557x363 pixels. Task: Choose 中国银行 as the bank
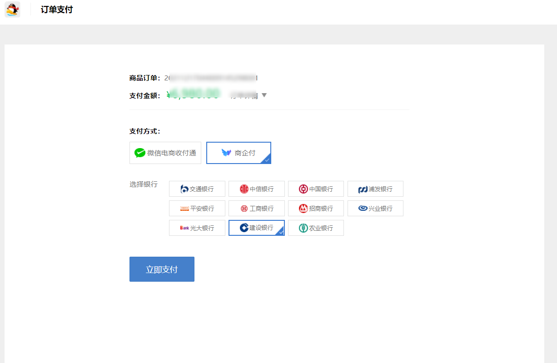(x=316, y=189)
